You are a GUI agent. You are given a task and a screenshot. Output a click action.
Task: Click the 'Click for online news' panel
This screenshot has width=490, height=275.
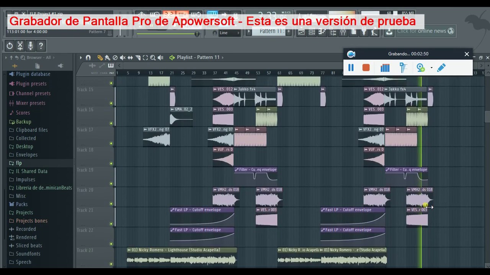tap(426, 31)
